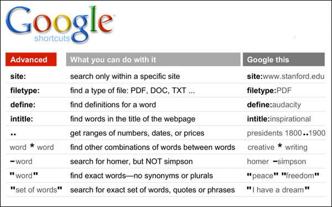Click the 'define:' operator label
Image resolution: width=332 pixels, height=207 pixels.
point(23,105)
